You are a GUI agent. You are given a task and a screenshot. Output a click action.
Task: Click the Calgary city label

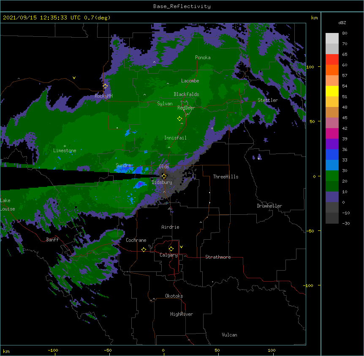(168, 255)
